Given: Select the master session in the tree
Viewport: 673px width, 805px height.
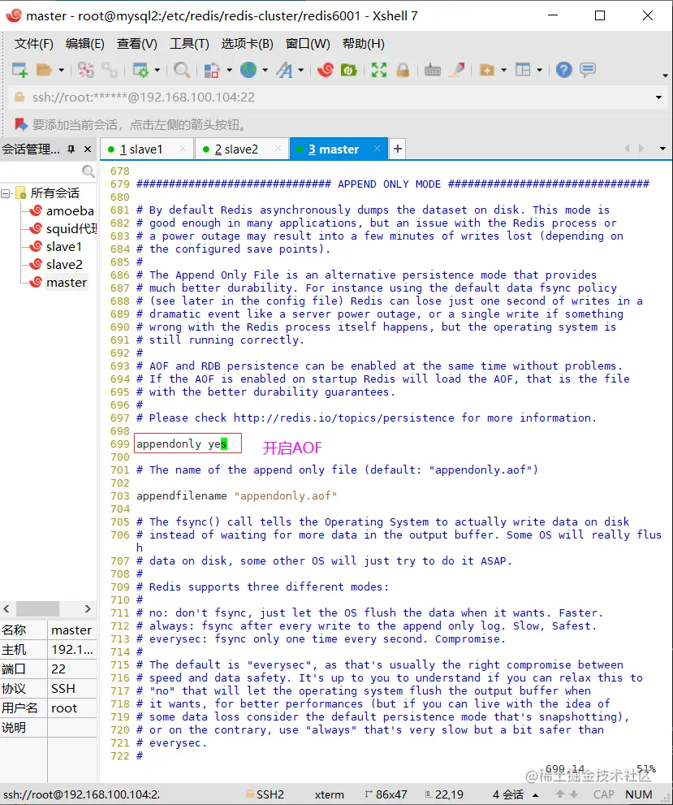Looking at the screenshot, I should [x=67, y=283].
